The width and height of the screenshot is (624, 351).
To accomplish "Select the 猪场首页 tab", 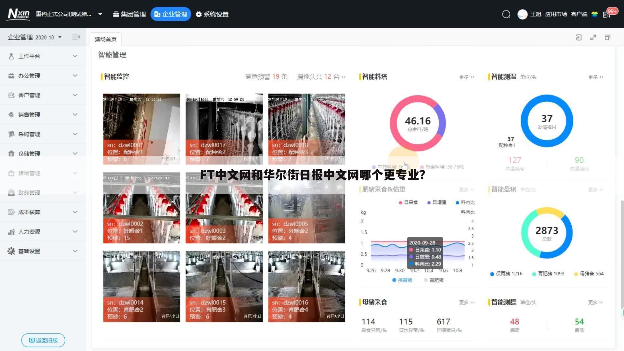I will tap(106, 39).
